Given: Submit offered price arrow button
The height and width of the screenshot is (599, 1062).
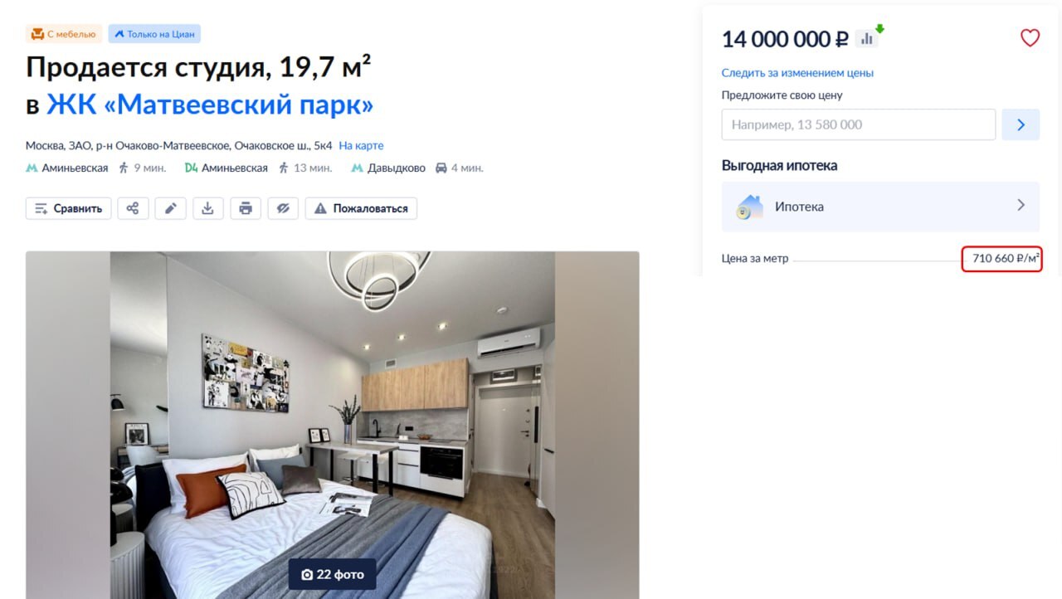Looking at the screenshot, I should pyautogui.click(x=1021, y=124).
